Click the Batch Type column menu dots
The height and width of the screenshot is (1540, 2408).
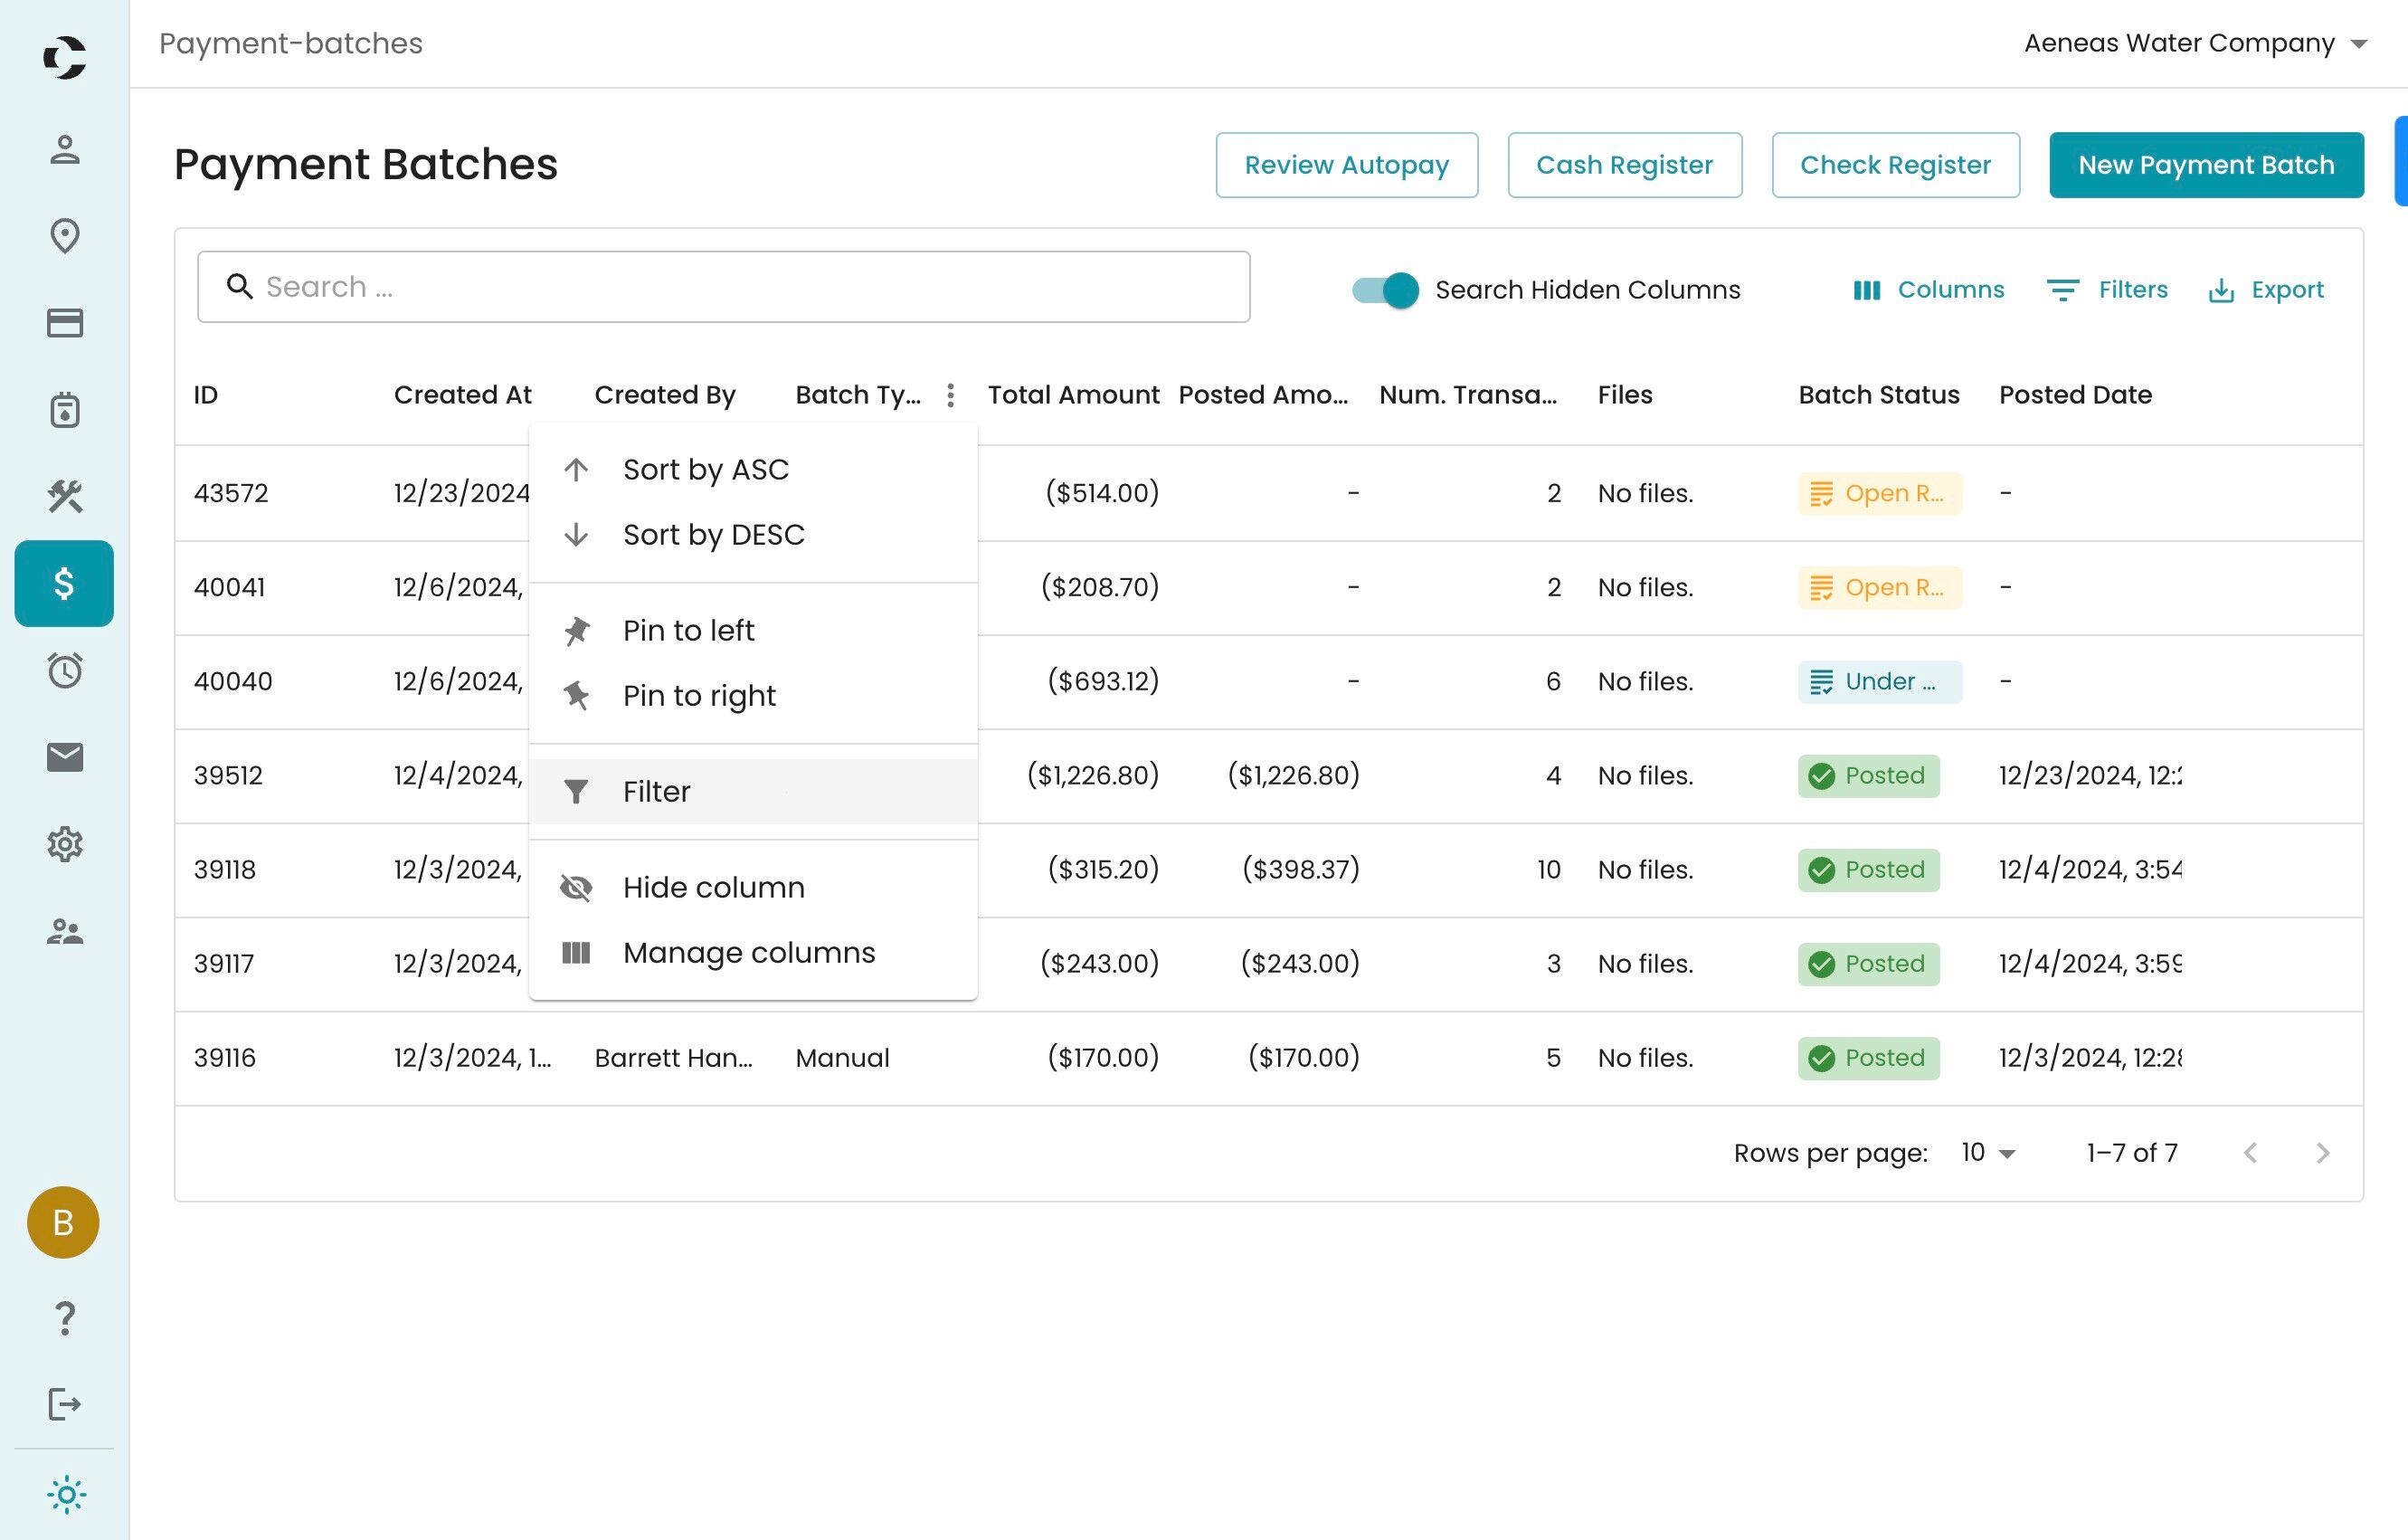[x=950, y=395]
